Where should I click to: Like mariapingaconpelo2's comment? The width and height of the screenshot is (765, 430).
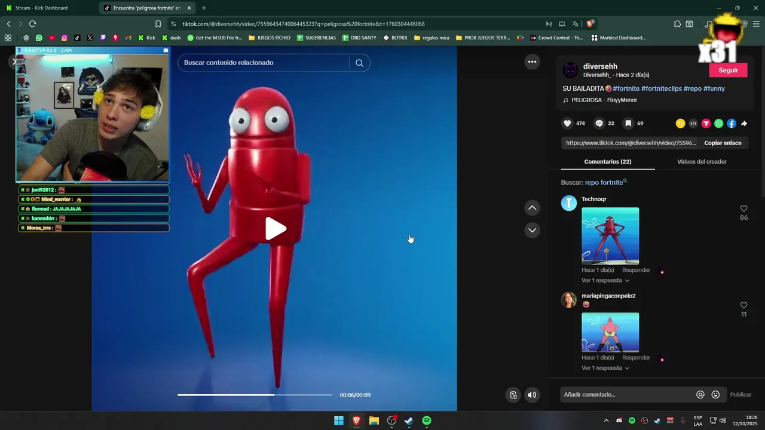pyautogui.click(x=743, y=305)
